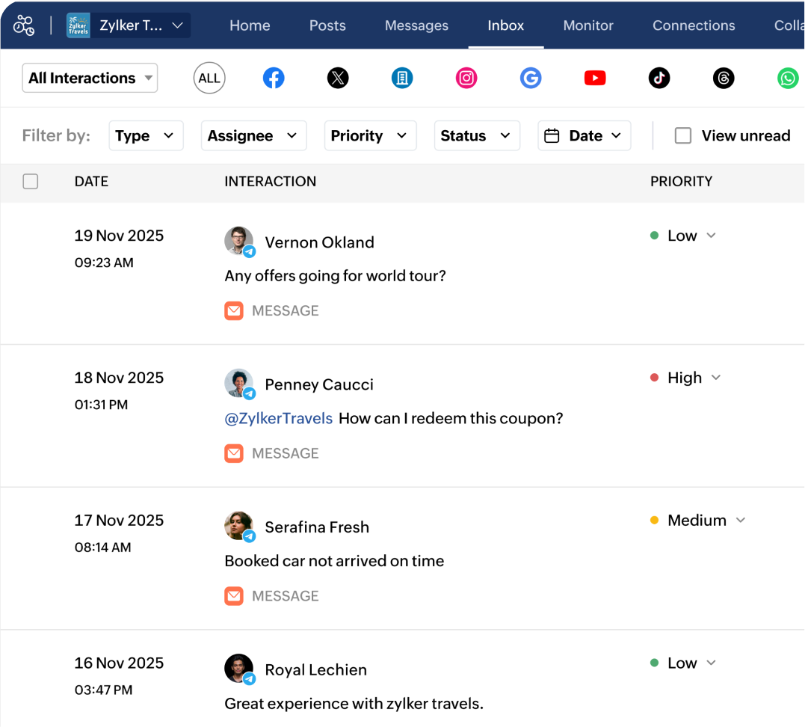This screenshot has height=727, width=805.
Task: Filter inbox by WhatsApp channel
Action: [x=788, y=78]
